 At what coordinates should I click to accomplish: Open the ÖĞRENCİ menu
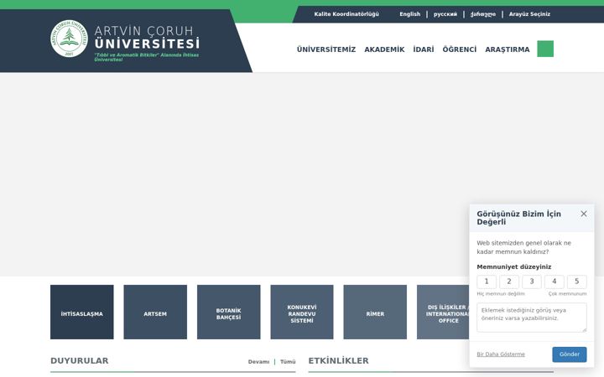(x=459, y=49)
